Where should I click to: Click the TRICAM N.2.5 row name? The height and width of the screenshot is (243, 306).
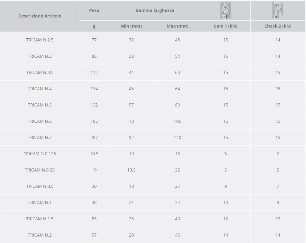[x=40, y=40]
